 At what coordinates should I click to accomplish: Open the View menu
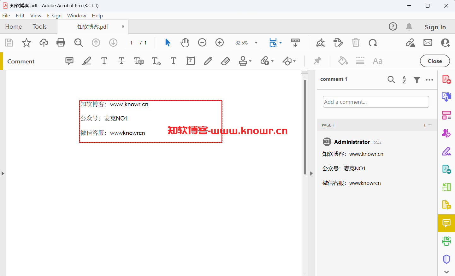tap(36, 15)
